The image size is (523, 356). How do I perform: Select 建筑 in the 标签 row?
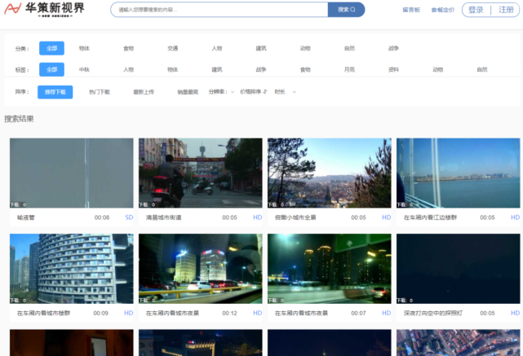(217, 69)
